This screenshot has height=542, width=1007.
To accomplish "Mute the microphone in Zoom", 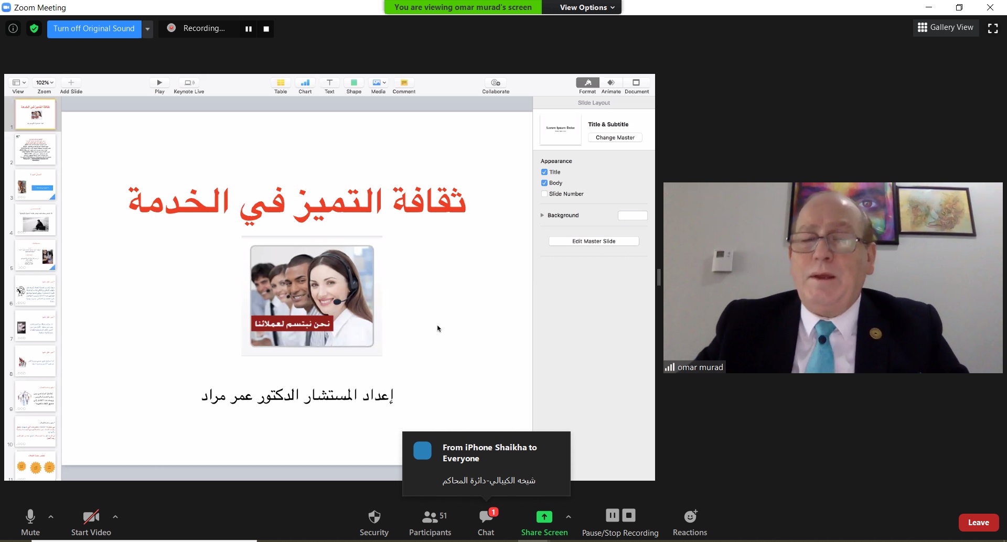I will 30,517.
